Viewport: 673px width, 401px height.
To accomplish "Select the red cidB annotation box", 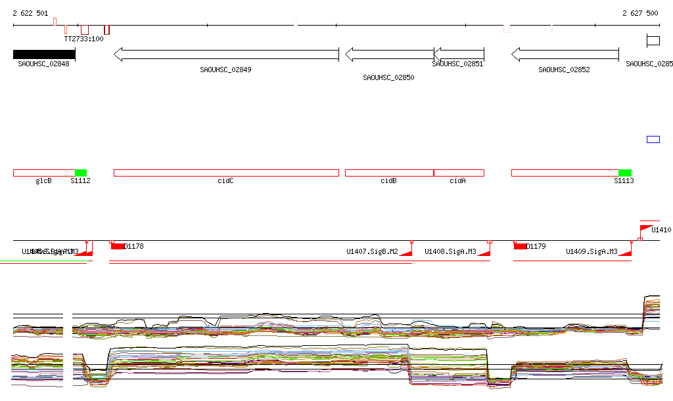I will (x=389, y=173).
